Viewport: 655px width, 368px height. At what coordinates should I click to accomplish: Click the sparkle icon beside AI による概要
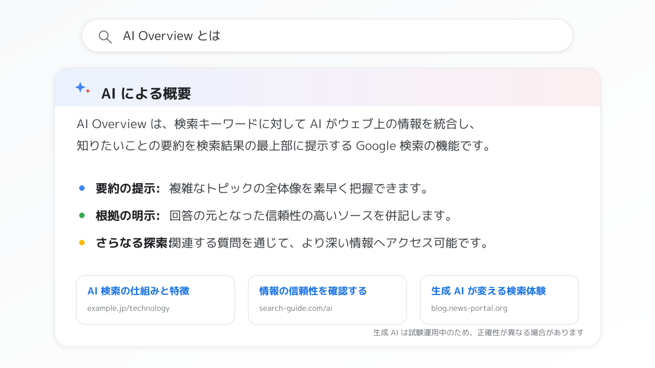[82, 88]
